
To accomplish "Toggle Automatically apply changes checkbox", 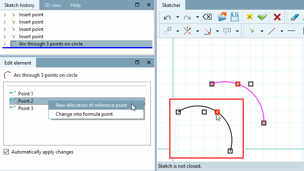I will 6,152.
